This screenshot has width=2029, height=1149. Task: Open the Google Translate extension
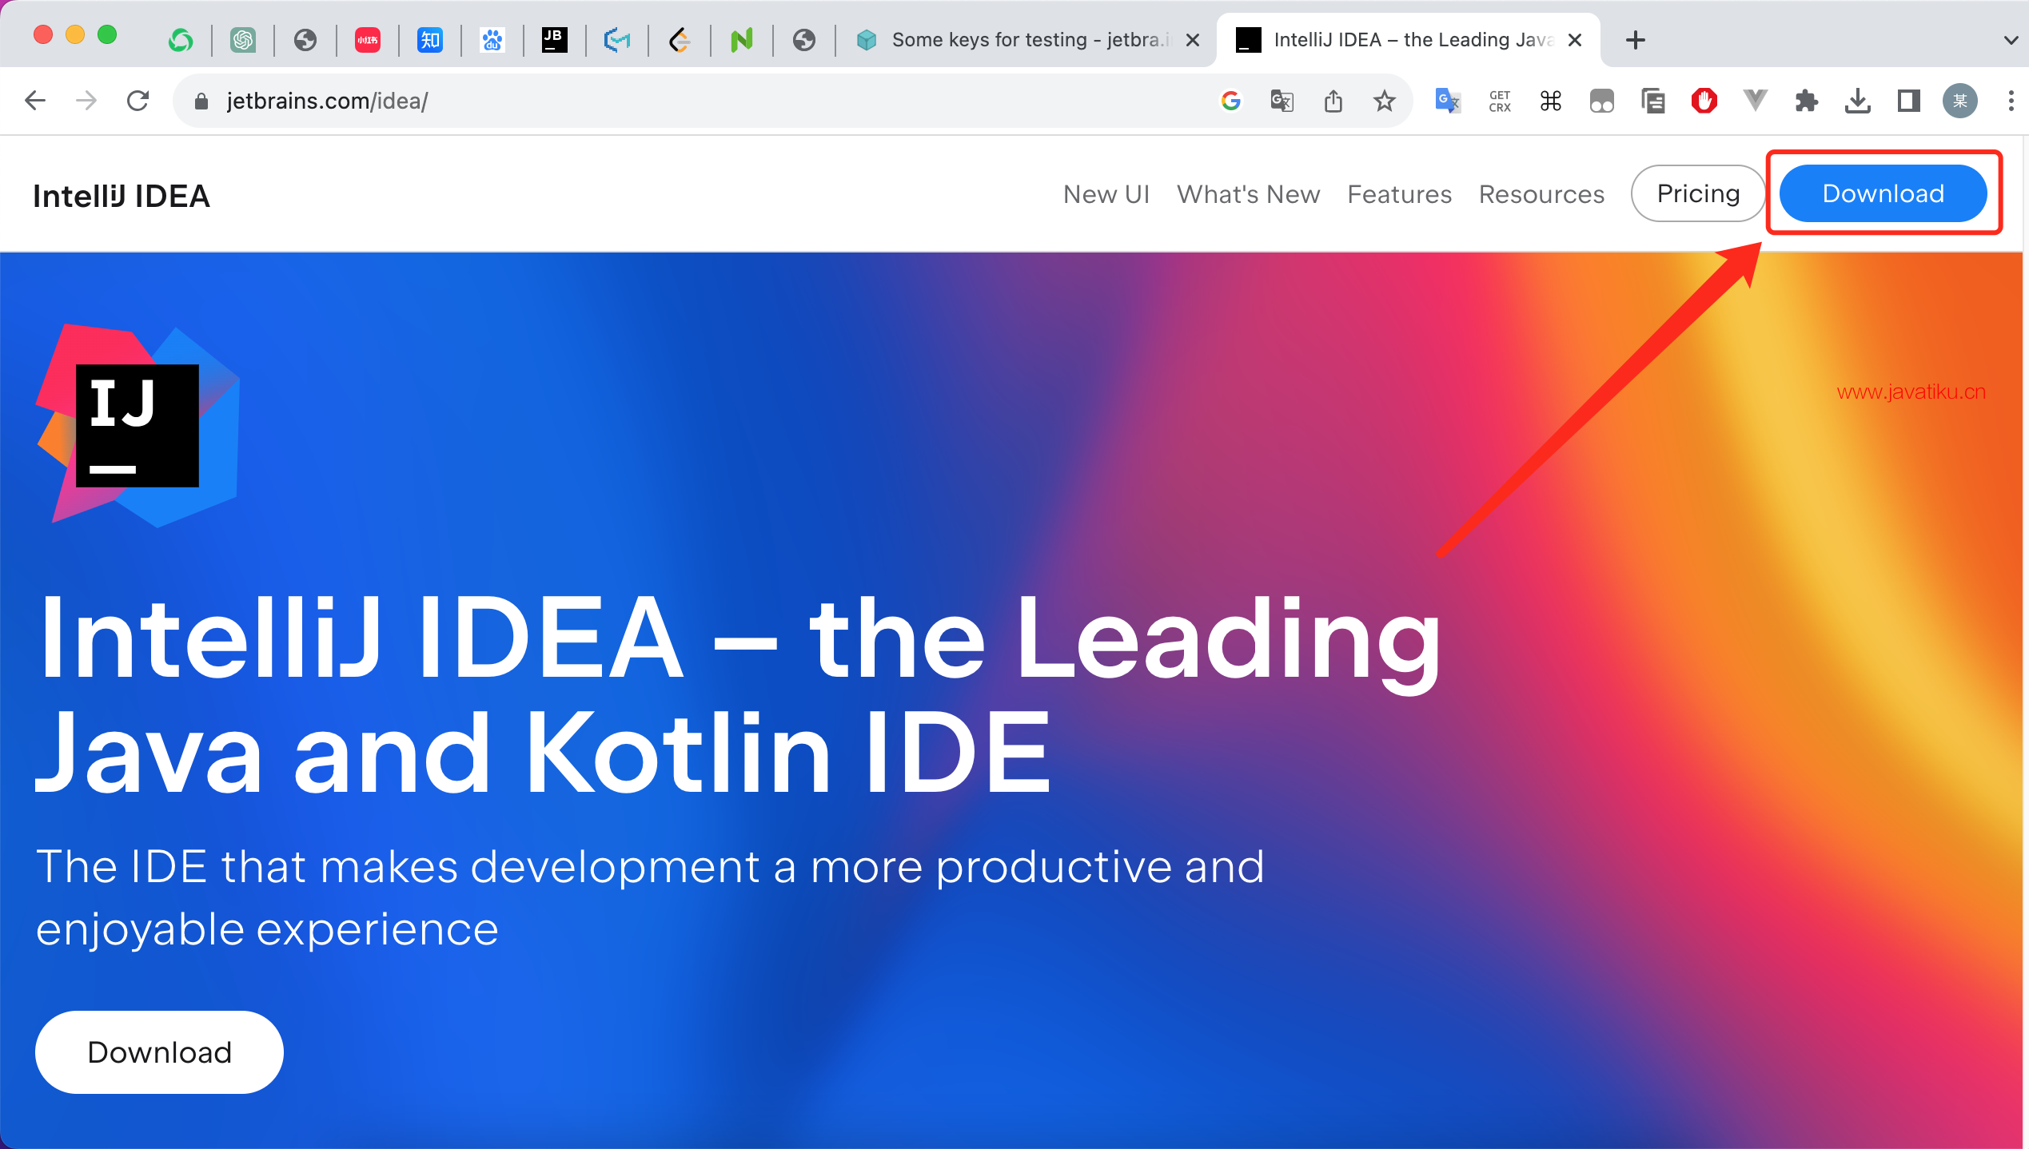click(x=1448, y=101)
